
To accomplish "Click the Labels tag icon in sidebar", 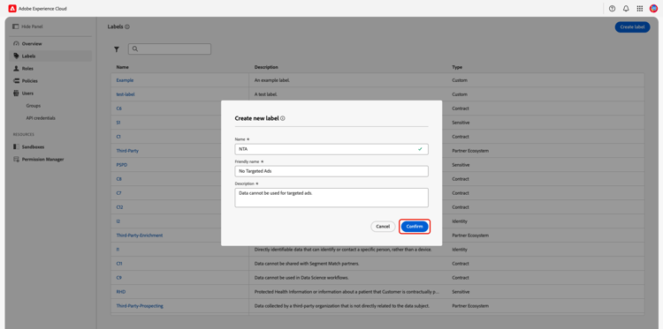I will pos(16,56).
